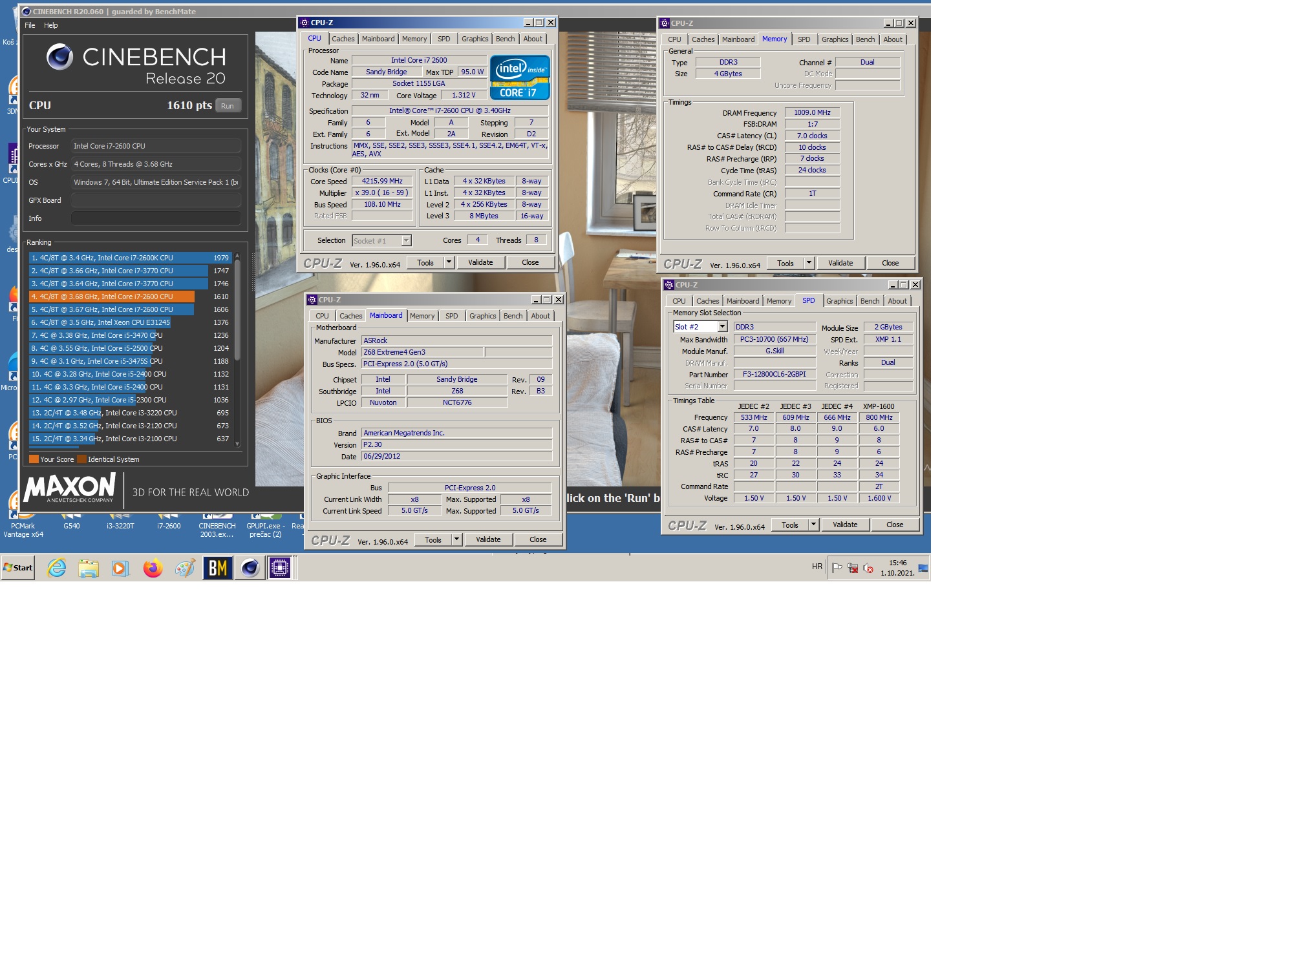
Task: Open About tab in SPD CPU-Z window
Action: [897, 301]
